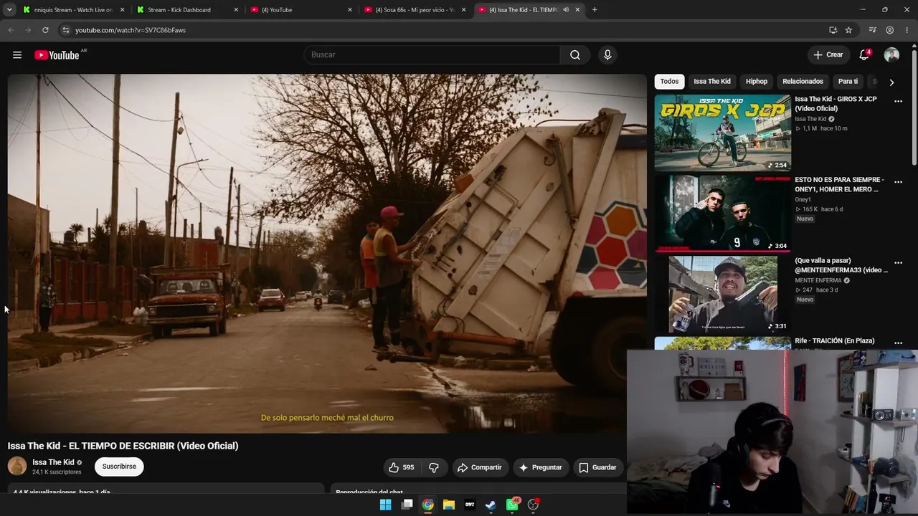This screenshot has height=516, width=918.
Task: Switch to the Stream - Kick Dashboard tab
Action: tap(188, 10)
